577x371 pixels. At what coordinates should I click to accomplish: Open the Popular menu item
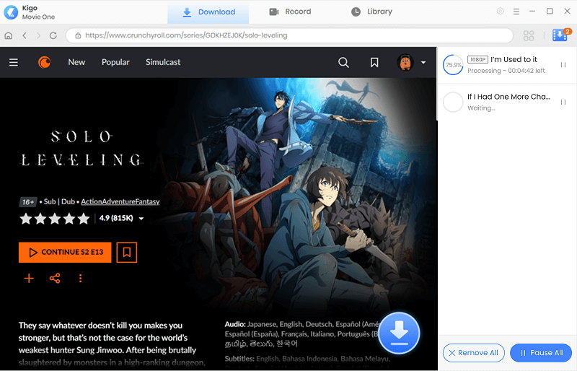click(115, 62)
